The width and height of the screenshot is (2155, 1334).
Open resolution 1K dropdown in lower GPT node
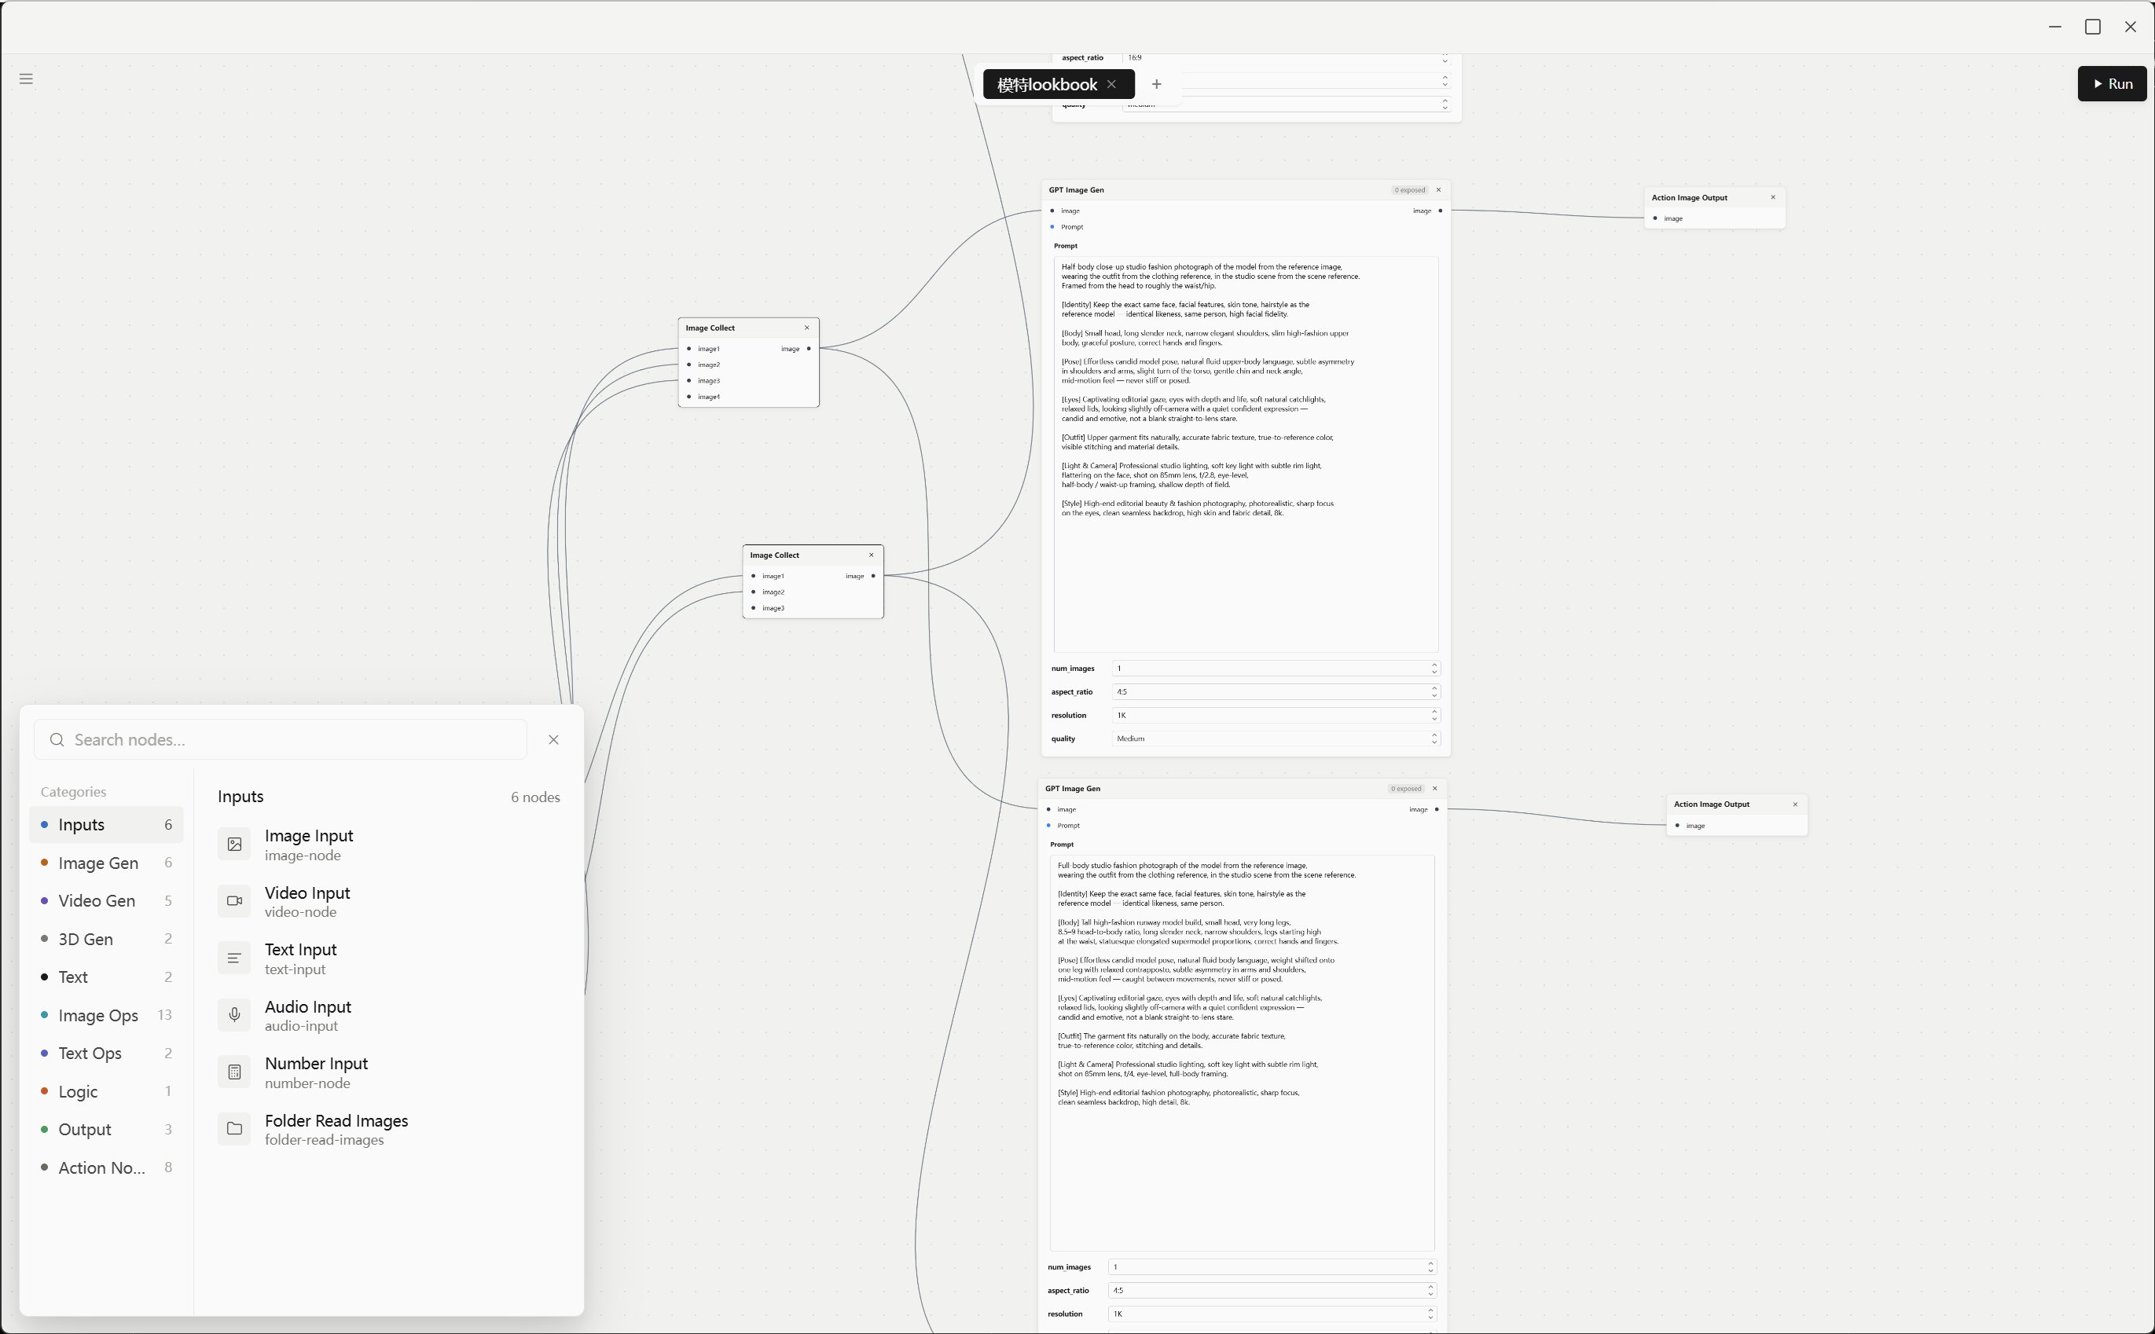[x=1272, y=1314]
